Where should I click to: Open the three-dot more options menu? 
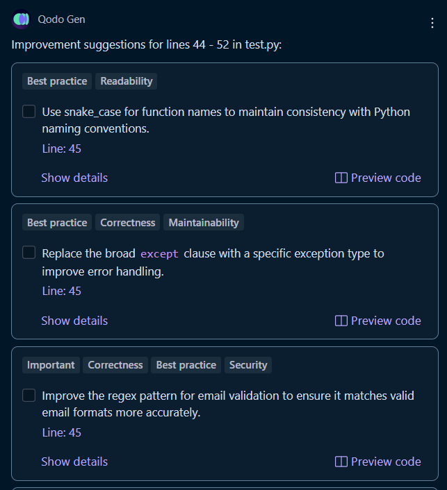[432, 23]
